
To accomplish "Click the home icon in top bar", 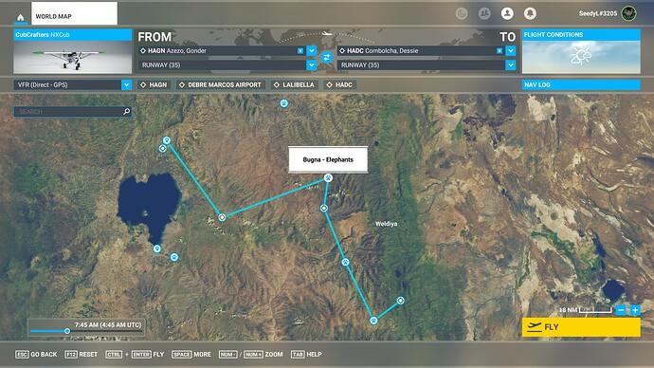I will pos(21,17).
